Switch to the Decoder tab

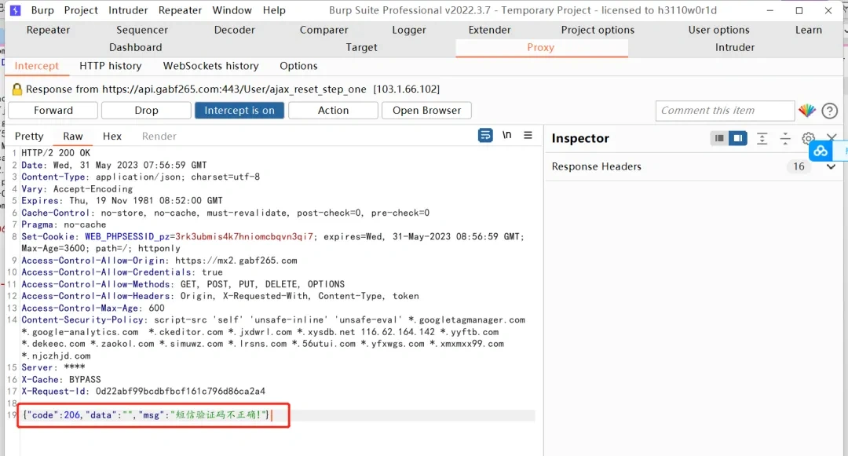point(234,30)
